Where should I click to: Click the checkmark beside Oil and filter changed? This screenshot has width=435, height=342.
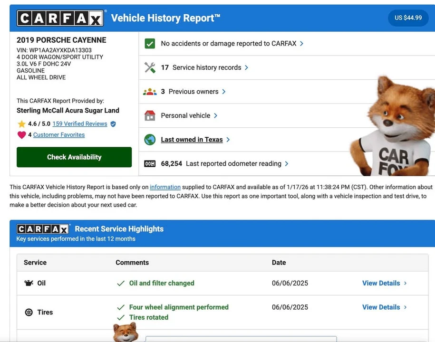tap(121, 283)
